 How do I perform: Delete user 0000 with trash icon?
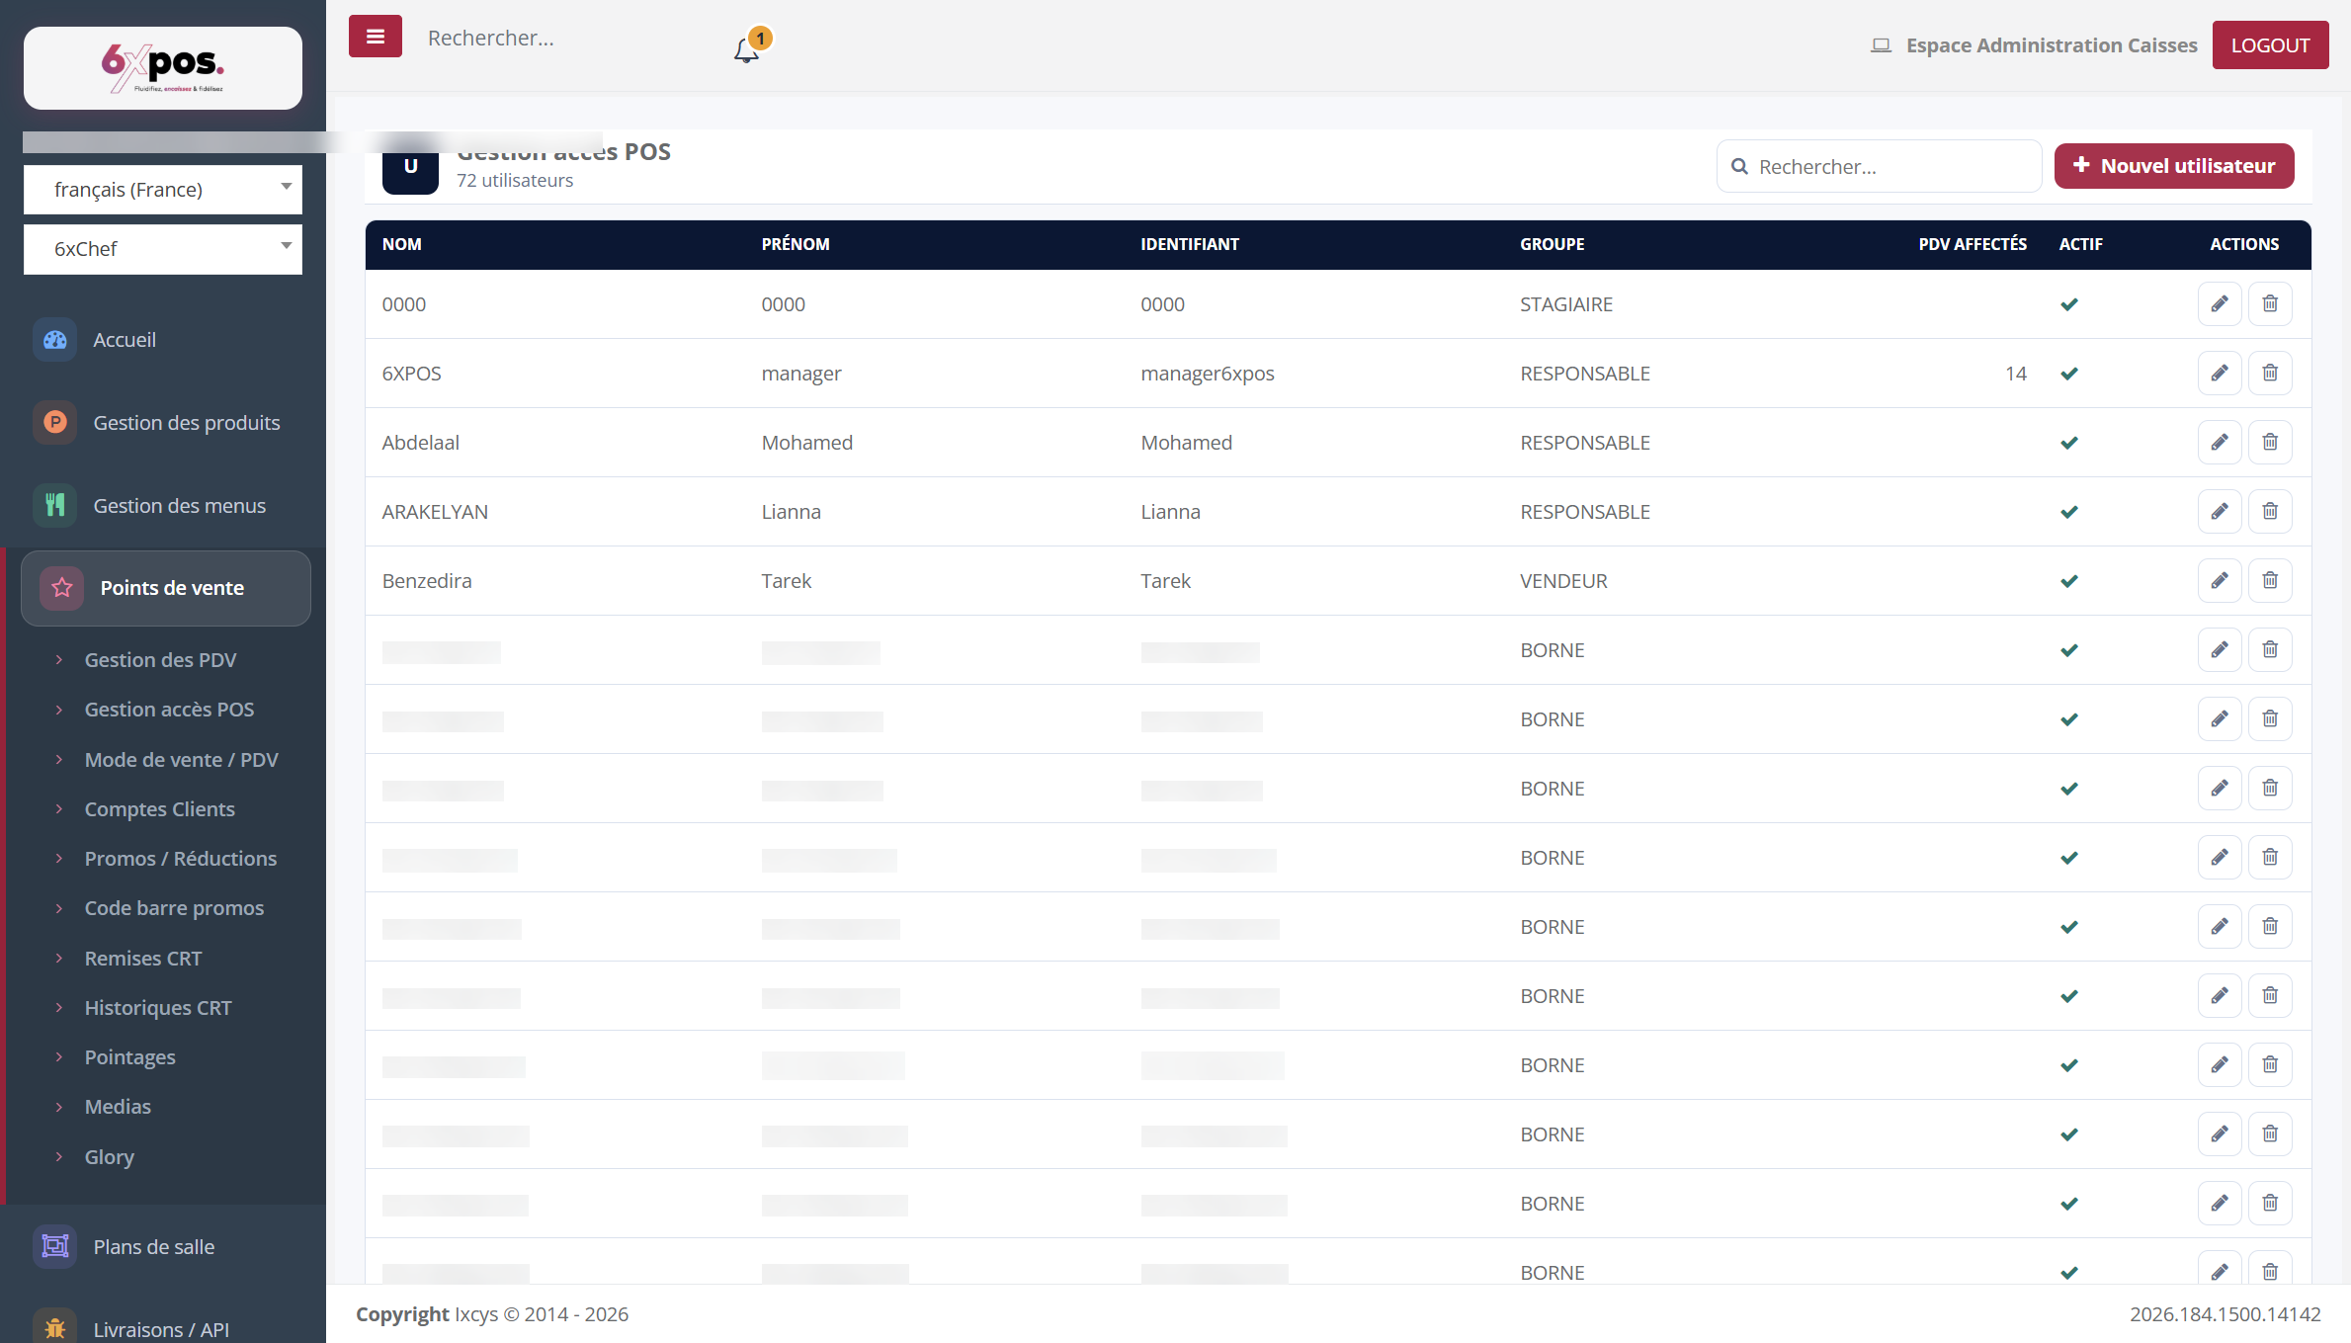point(2270,304)
